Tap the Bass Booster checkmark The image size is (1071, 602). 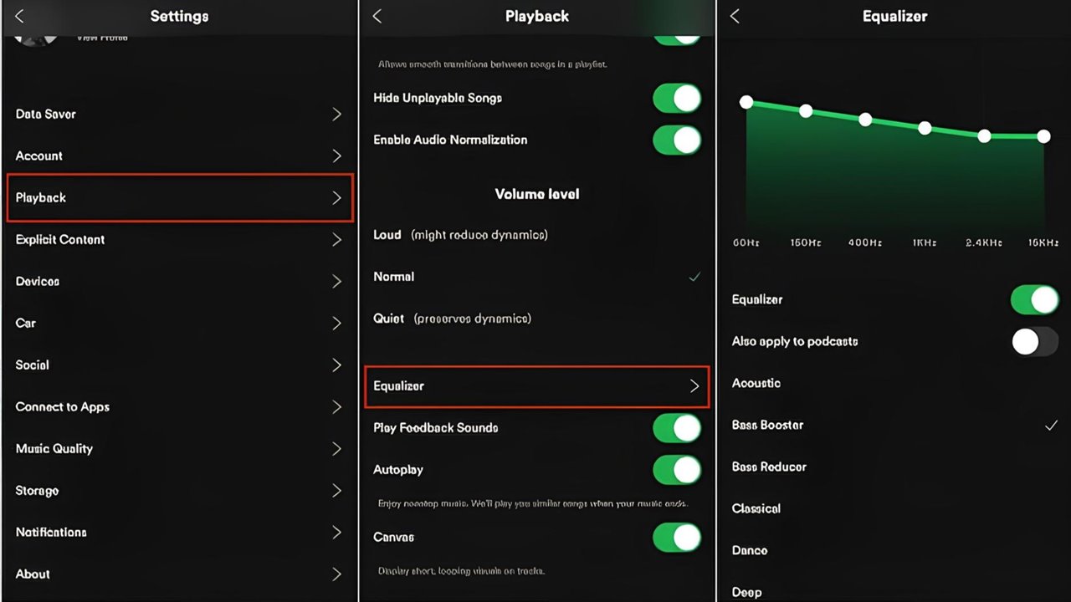tap(1051, 426)
